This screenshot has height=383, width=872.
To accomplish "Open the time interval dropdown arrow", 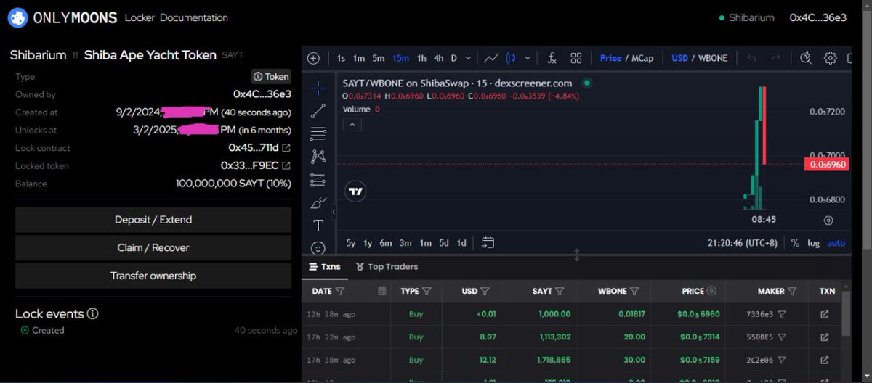I will (x=468, y=58).
